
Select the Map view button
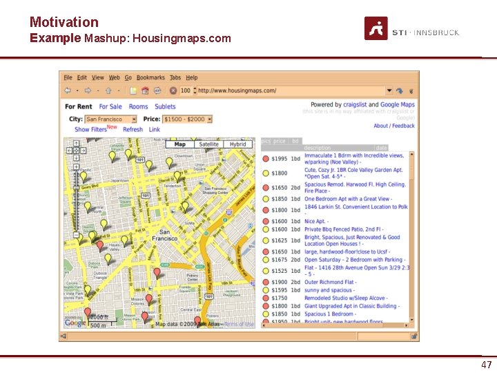179,144
